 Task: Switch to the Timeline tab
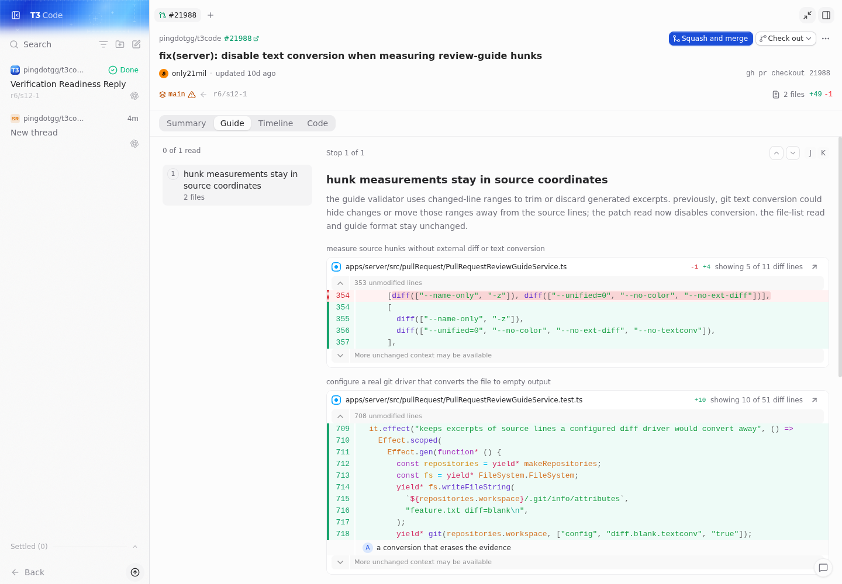tap(275, 123)
